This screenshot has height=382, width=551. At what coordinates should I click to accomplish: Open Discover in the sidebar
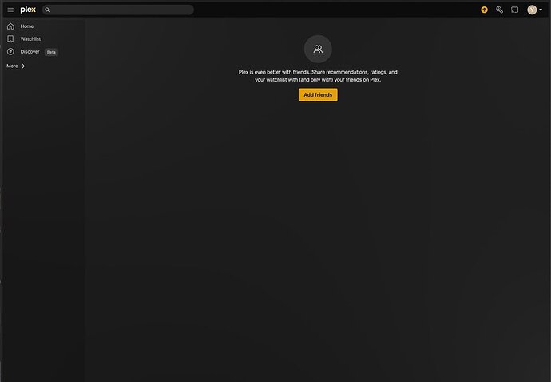(x=30, y=52)
